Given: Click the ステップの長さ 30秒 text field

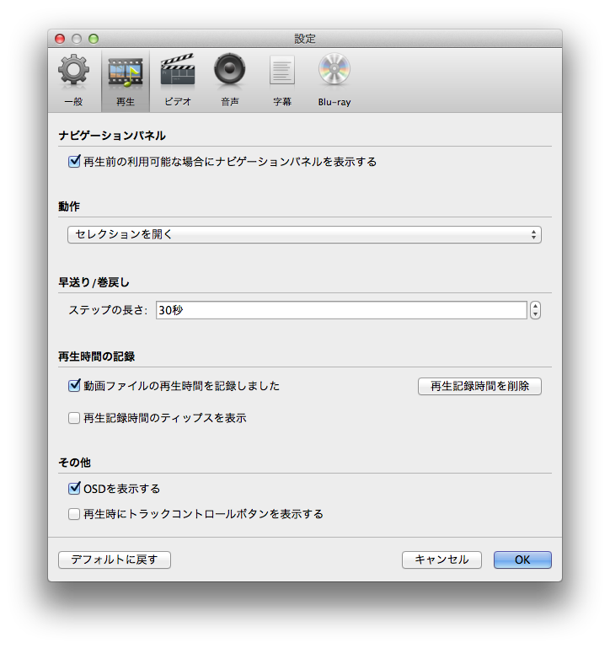Looking at the screenshot, I should tap(340, 310).
